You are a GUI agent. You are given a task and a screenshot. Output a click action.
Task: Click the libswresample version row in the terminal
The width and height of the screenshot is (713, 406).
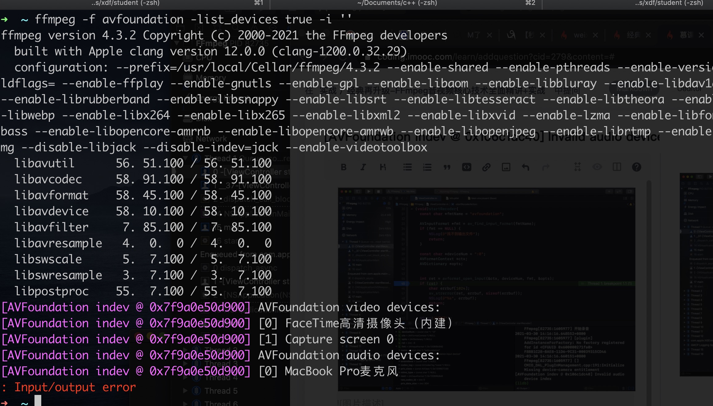(x=143, y=275)
